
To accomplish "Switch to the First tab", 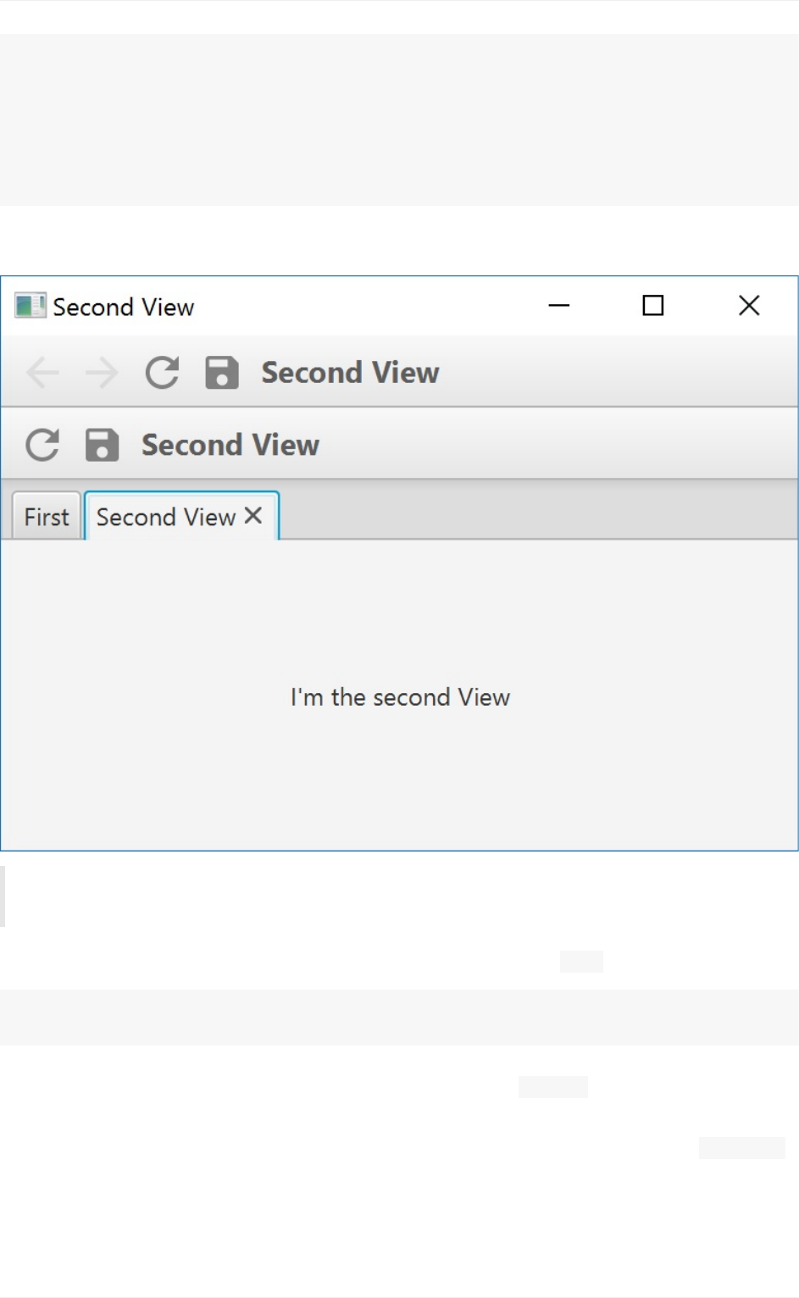I will coord(47,517).
